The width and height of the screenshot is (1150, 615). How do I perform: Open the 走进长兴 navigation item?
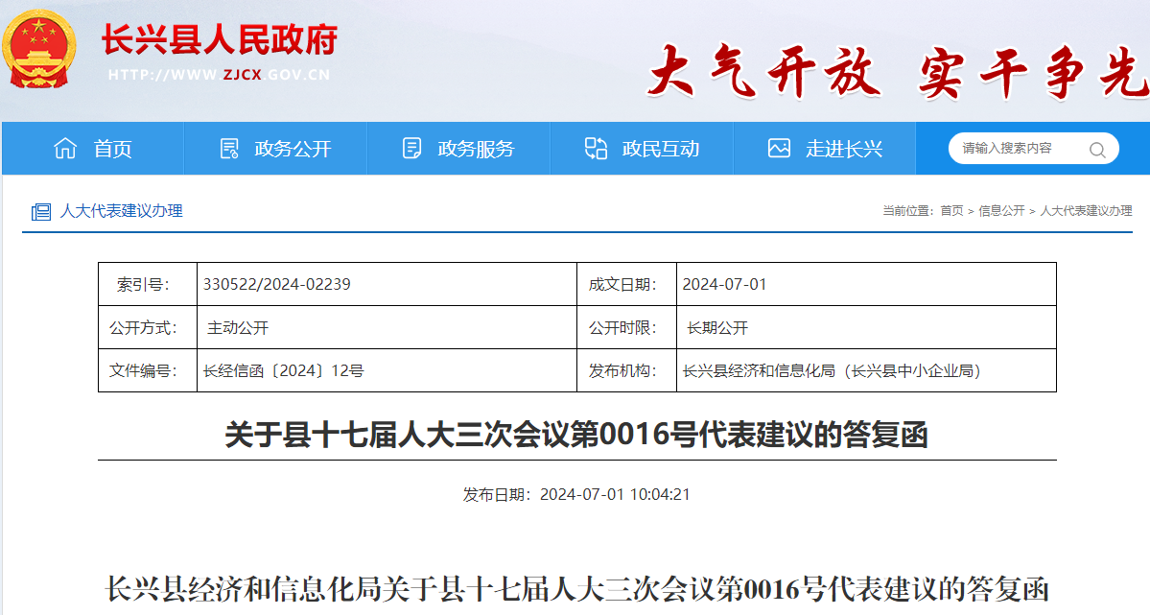click(844, 149)
